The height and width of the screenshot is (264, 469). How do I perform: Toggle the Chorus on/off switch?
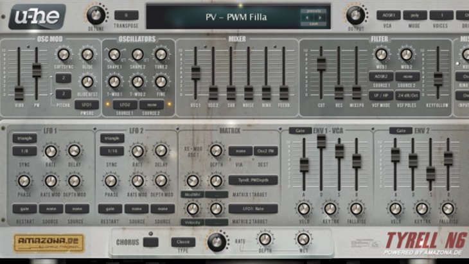(x=151, y=242)
